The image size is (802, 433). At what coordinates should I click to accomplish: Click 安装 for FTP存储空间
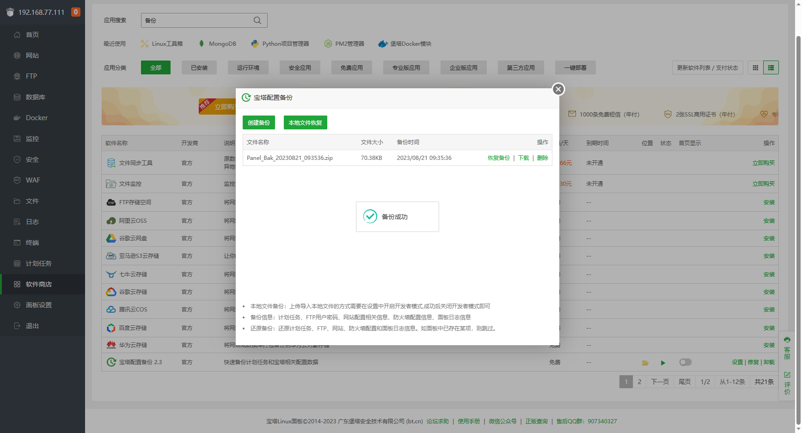[769, 202]
